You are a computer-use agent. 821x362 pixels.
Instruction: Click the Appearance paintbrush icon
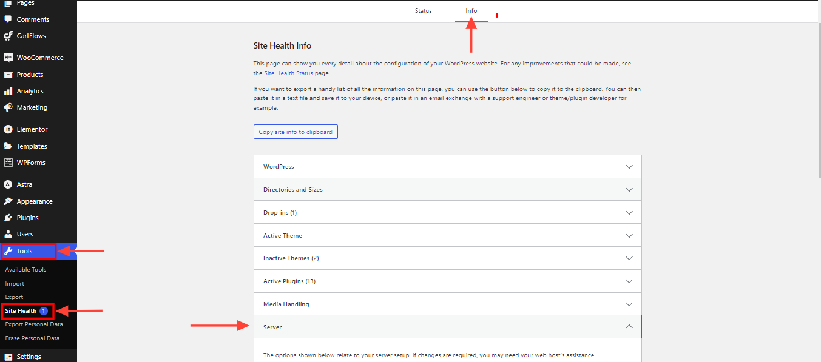8,201
